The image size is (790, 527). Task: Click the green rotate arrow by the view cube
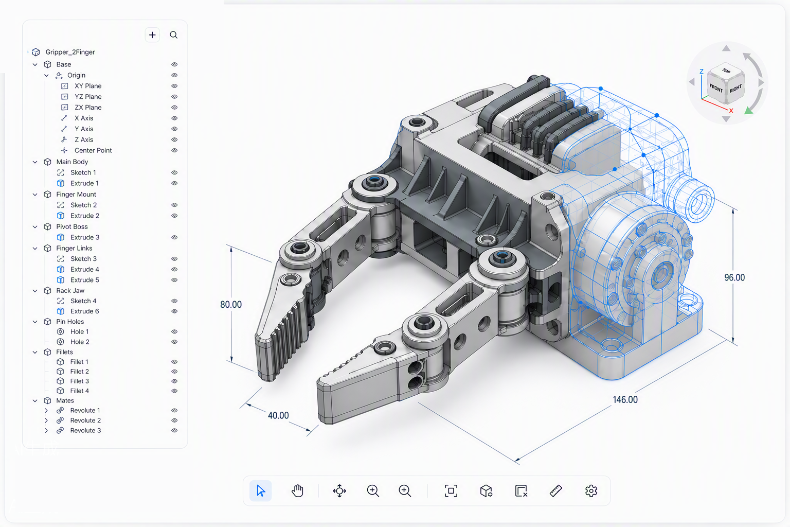point(749,110)
